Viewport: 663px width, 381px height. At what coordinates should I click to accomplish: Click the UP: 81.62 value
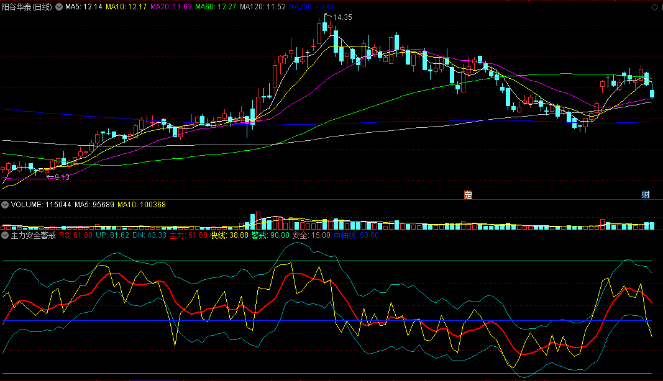click(112, 235)
